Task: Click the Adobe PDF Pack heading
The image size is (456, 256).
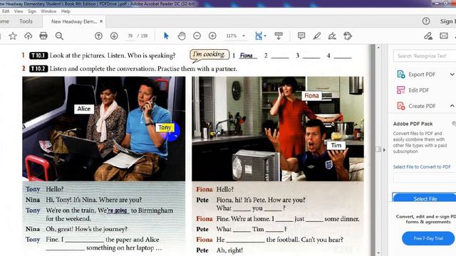Action: [x=413, y=124]
